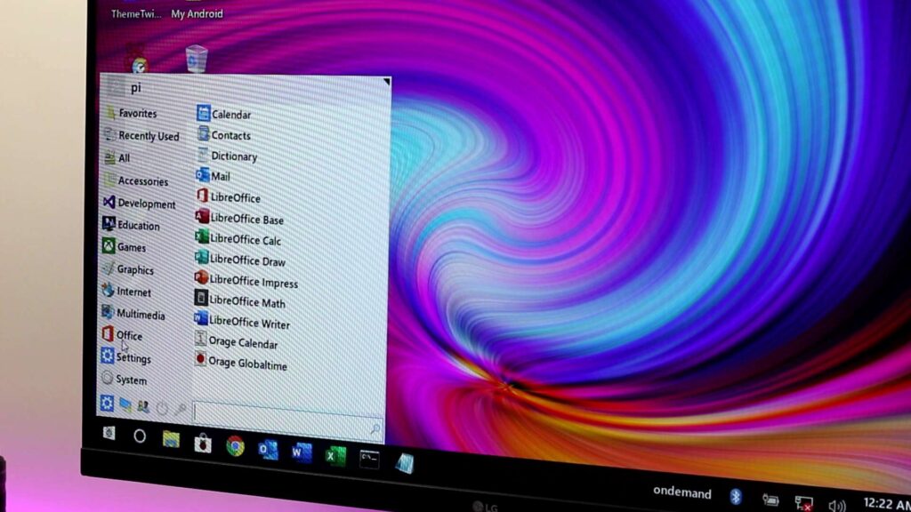Launch the LibreOffice start center
911x512 pixels.
pos(229,196)
